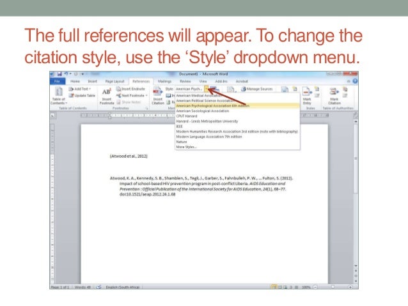Image resolution: width=408 pixels, height=306 pixels.
Task: Open Quick Access Toolbar customize arrow
Action: (82, 74)
